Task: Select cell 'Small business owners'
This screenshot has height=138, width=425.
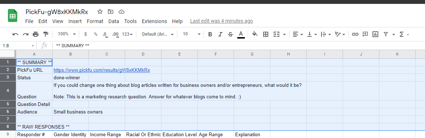Action: click(x=70, y=112)
